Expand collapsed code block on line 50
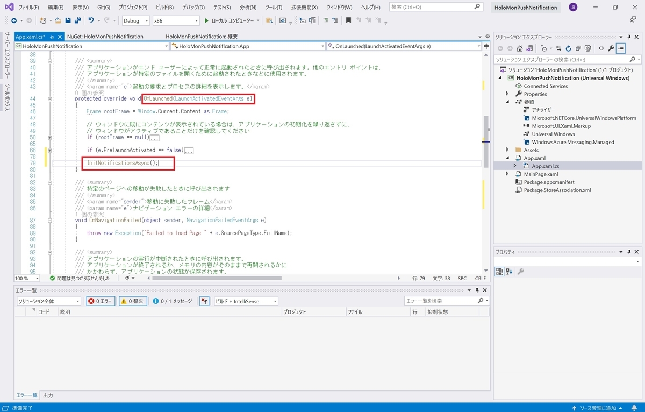Viewport: 645px width, 412px height. [49, 138]
